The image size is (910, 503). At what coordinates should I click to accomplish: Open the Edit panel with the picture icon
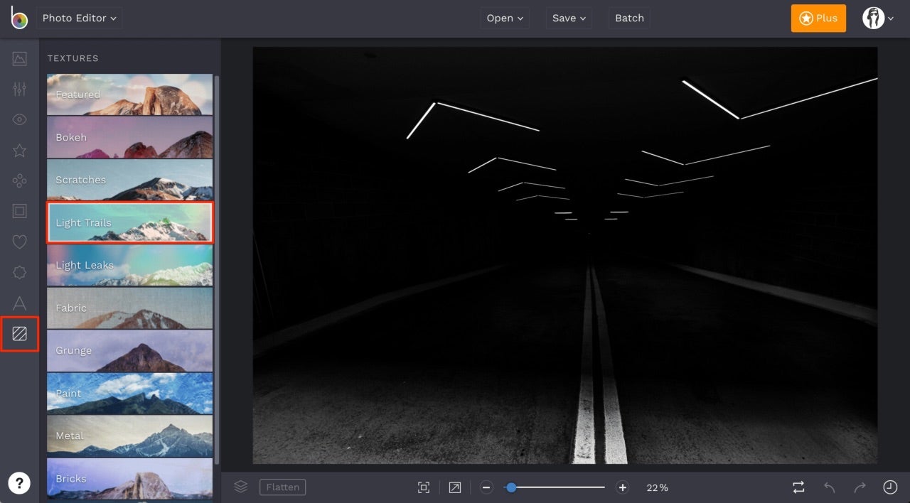coord(19,59)
